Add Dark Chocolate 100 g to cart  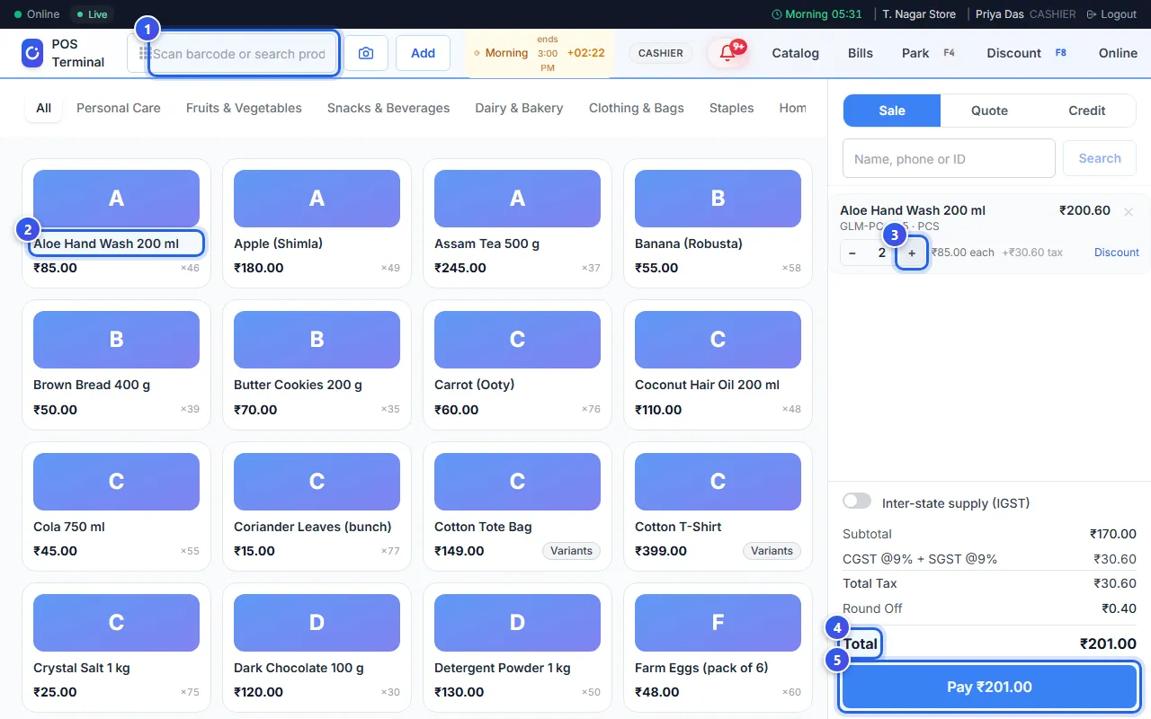[317, 648]
